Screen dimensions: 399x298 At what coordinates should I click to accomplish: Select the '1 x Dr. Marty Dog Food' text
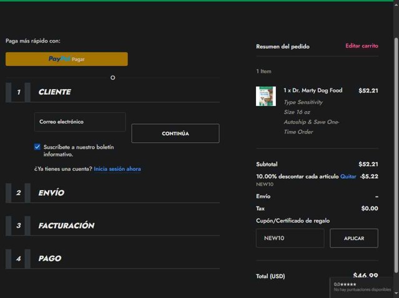click(x=313, y=90)
